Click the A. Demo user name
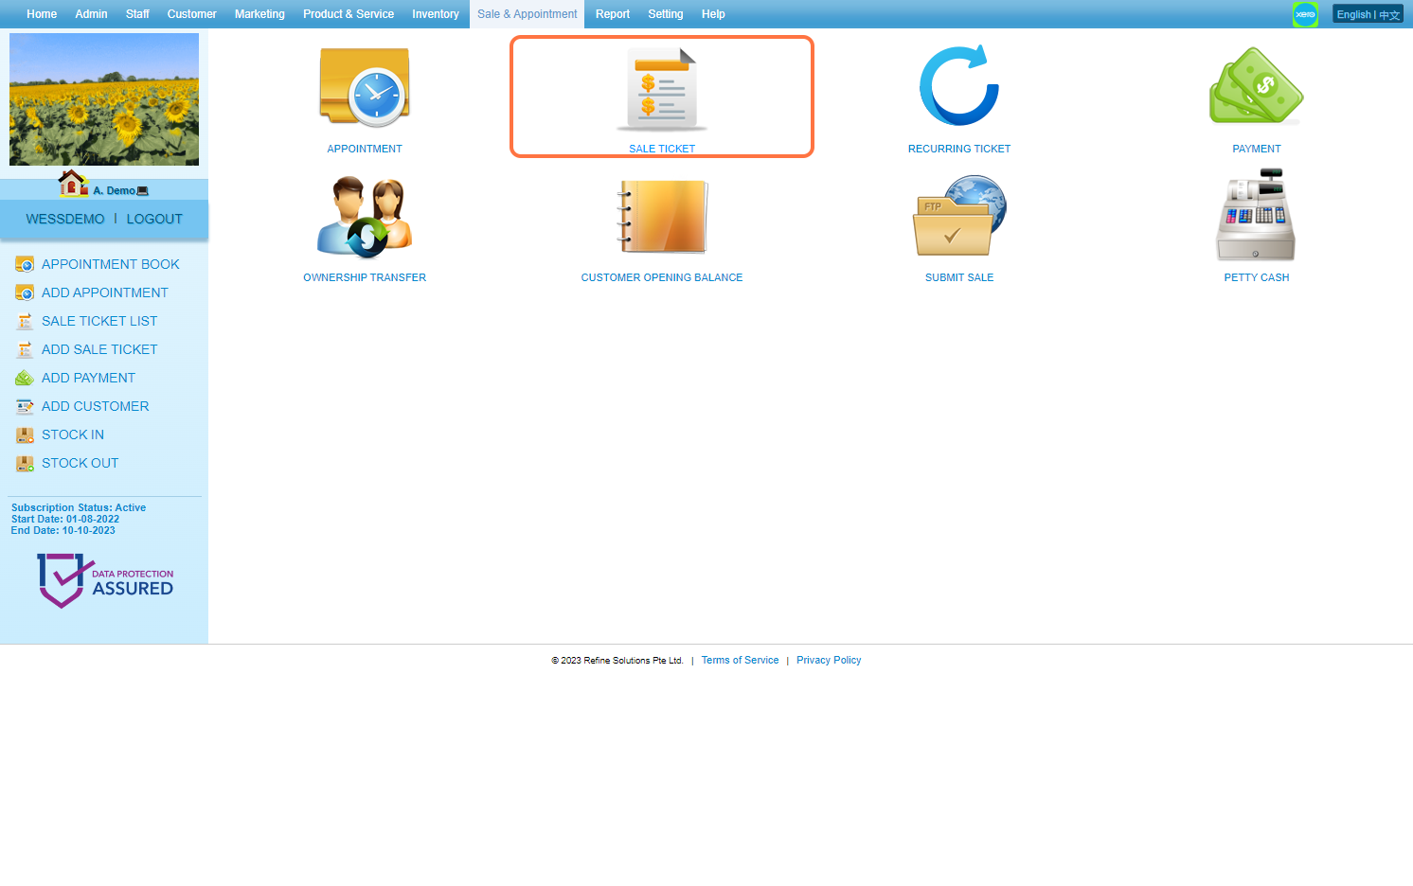Image resolution: width=1413 pixels, height=886 pixels. [x=114, y=190]
